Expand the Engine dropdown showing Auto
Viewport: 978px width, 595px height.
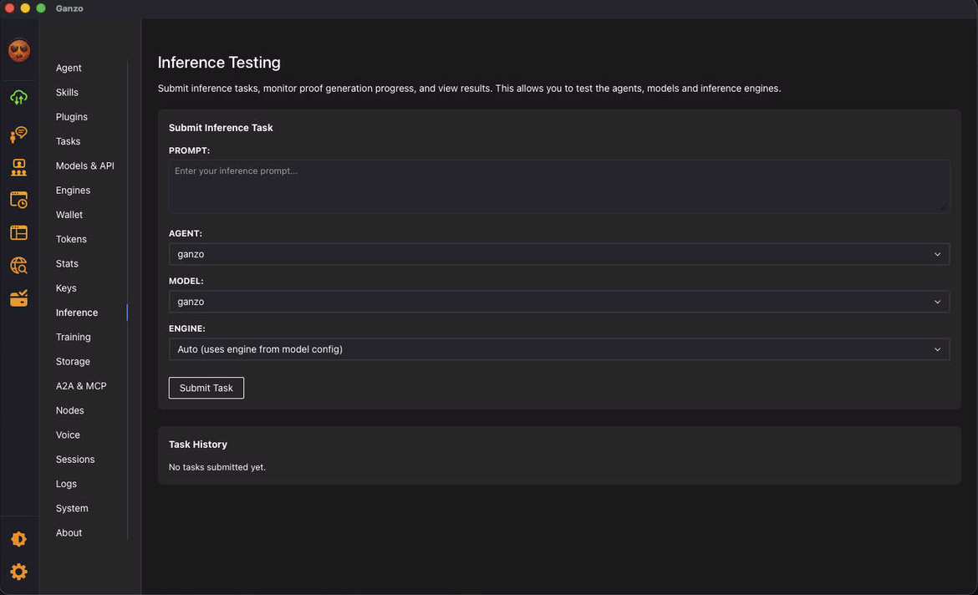[559, 349]
